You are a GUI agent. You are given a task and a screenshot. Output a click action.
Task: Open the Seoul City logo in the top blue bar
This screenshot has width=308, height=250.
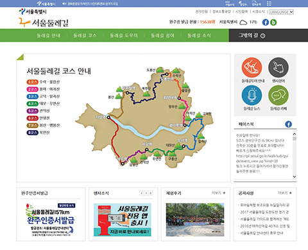[x=46, y=4]
